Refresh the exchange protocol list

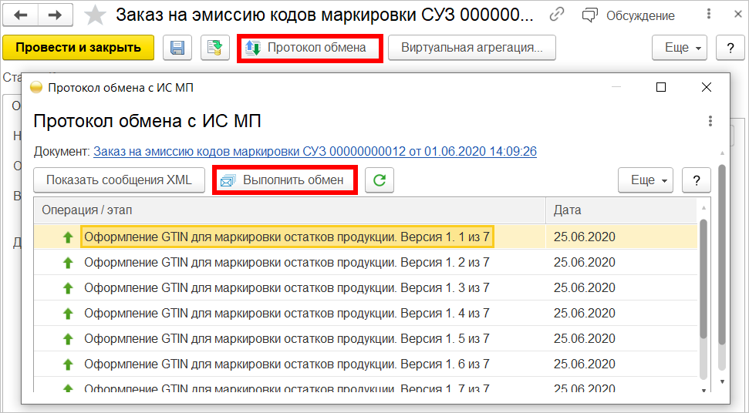[379, 180]
